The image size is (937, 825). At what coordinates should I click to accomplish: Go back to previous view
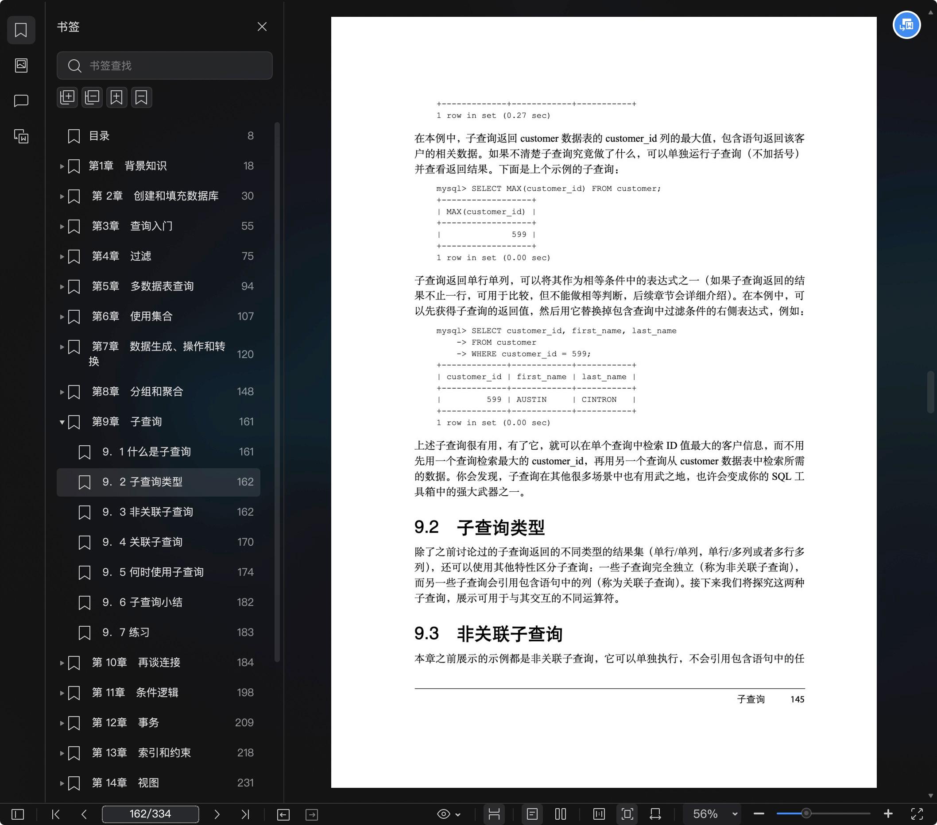[283, 814]
